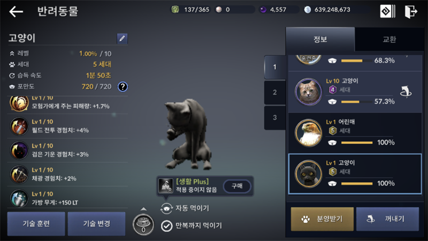Click the exit door icon
Image resolution: width=428 pixels, height=241 pixels.
point(411,11)
